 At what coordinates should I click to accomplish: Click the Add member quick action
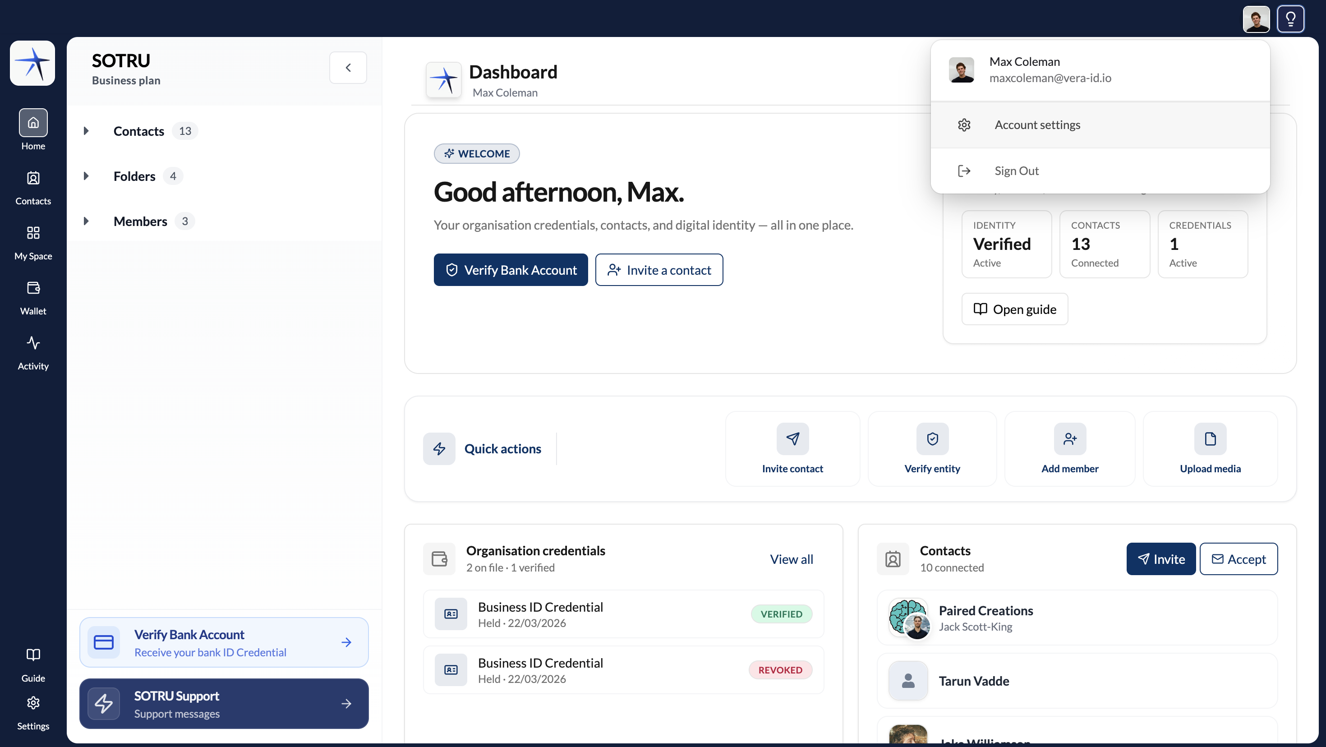1070,448
